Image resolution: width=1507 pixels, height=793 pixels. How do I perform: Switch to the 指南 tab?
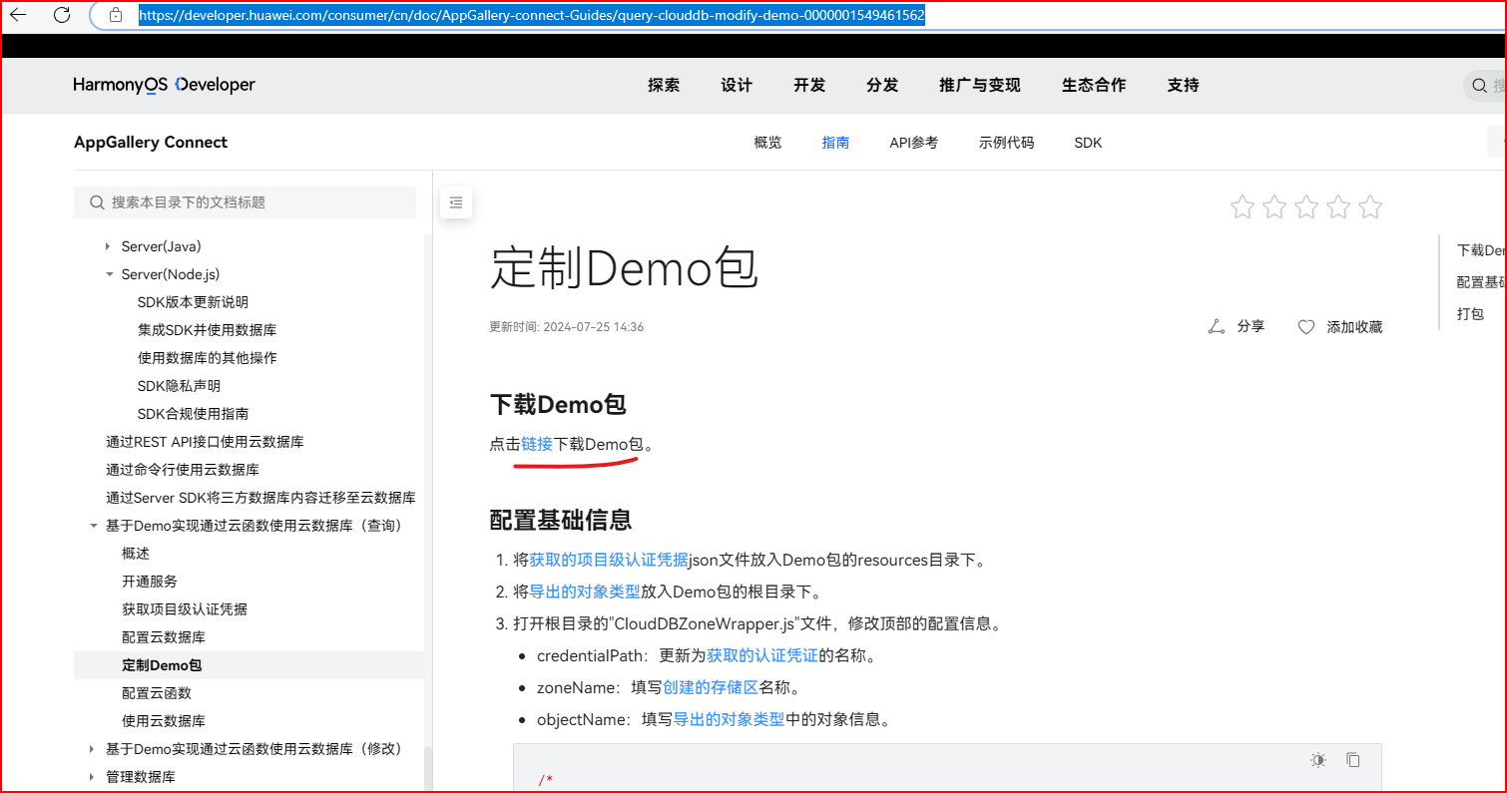835,143
